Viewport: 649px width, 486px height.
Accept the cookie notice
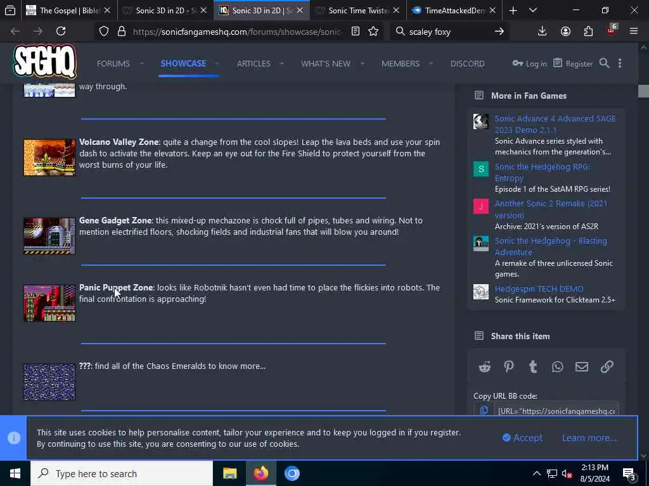(522, 438)
